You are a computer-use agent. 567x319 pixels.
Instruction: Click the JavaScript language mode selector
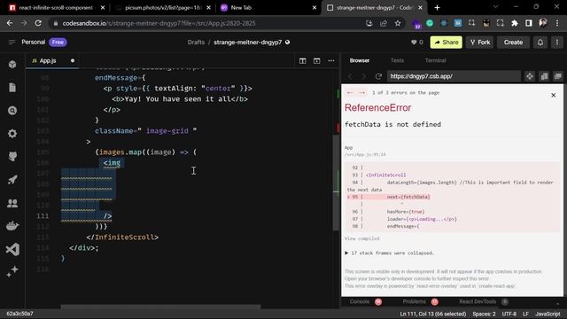(548, 314)
